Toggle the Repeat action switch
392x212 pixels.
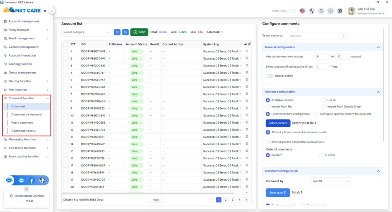pos(269,76)
